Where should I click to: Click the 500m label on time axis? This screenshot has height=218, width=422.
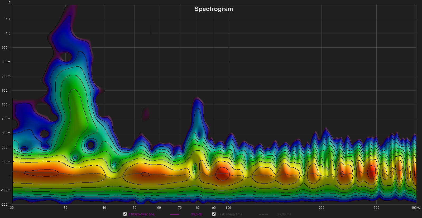[6, 105]
